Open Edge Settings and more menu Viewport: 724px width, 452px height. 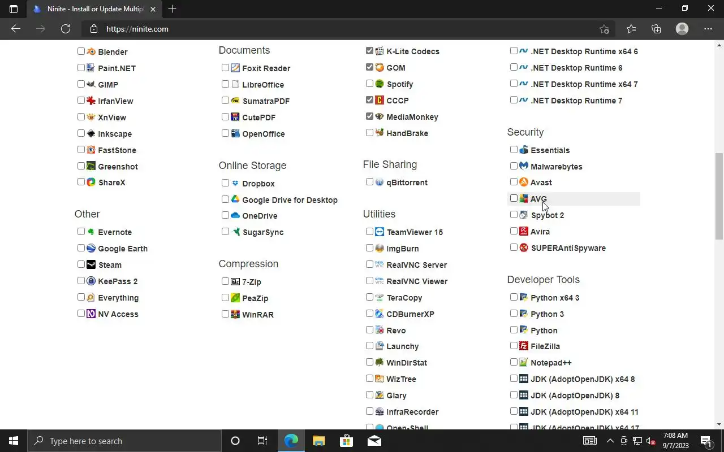[x=708, y=29]
